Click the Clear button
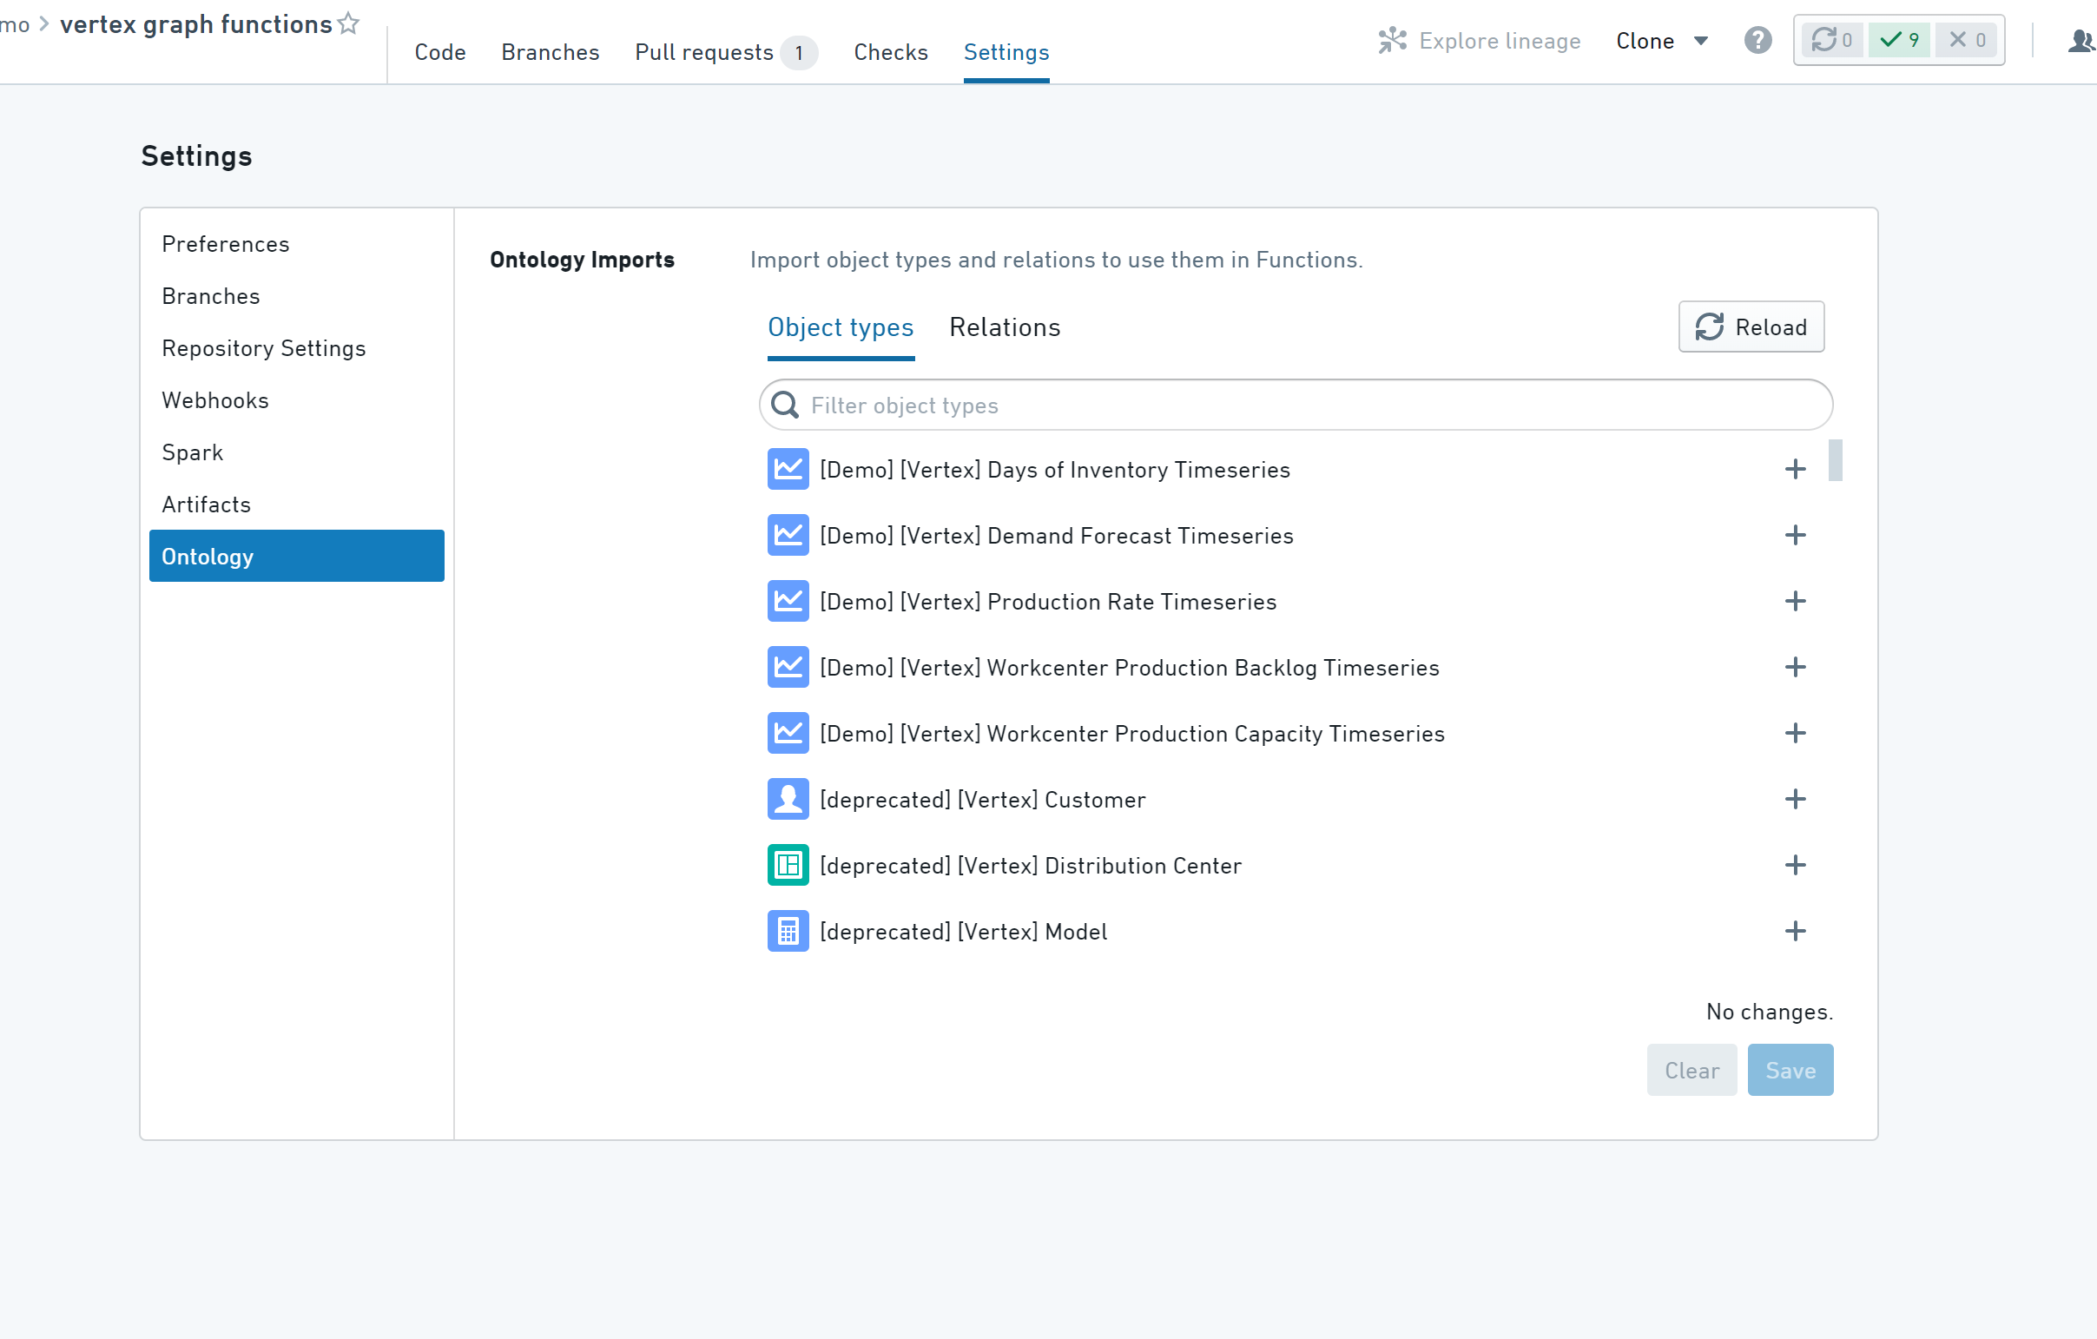The image size is (2097, 1339). pyautogui.click(x=1691, y=1070)
